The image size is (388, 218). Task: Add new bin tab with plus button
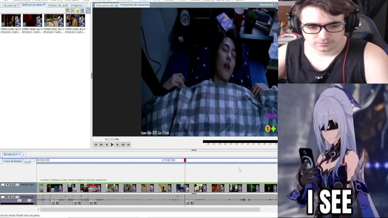pyautogui.click(x=85, y=5)
